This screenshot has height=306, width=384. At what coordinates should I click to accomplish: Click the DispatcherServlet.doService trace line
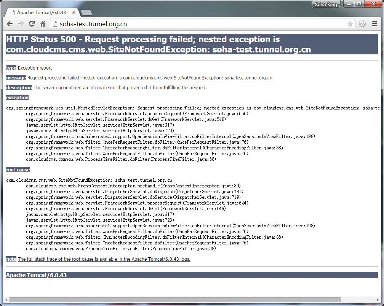[133, 197]
